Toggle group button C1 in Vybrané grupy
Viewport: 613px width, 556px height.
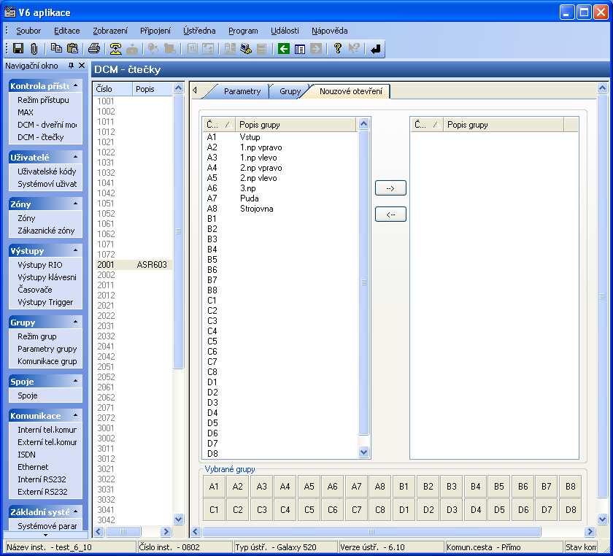coord(214,510)
